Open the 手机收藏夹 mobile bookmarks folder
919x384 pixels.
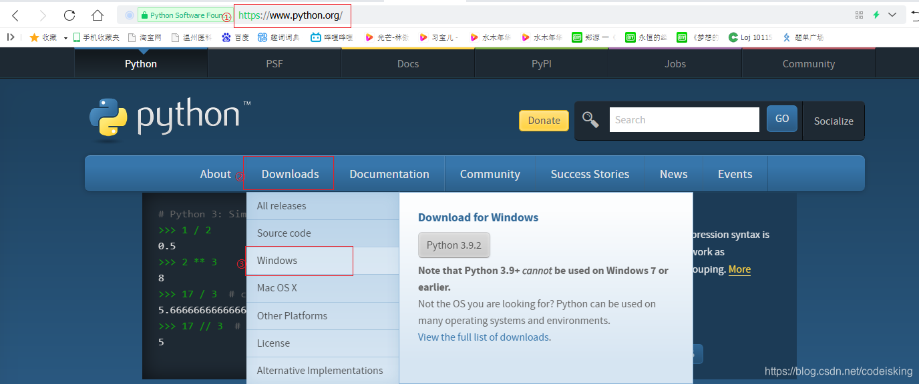pos(96,37)
